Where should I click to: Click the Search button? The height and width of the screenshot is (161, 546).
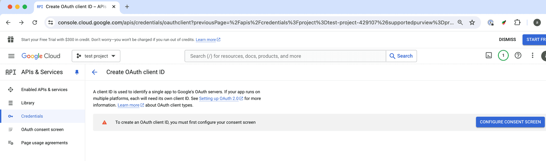coord(401,56)
